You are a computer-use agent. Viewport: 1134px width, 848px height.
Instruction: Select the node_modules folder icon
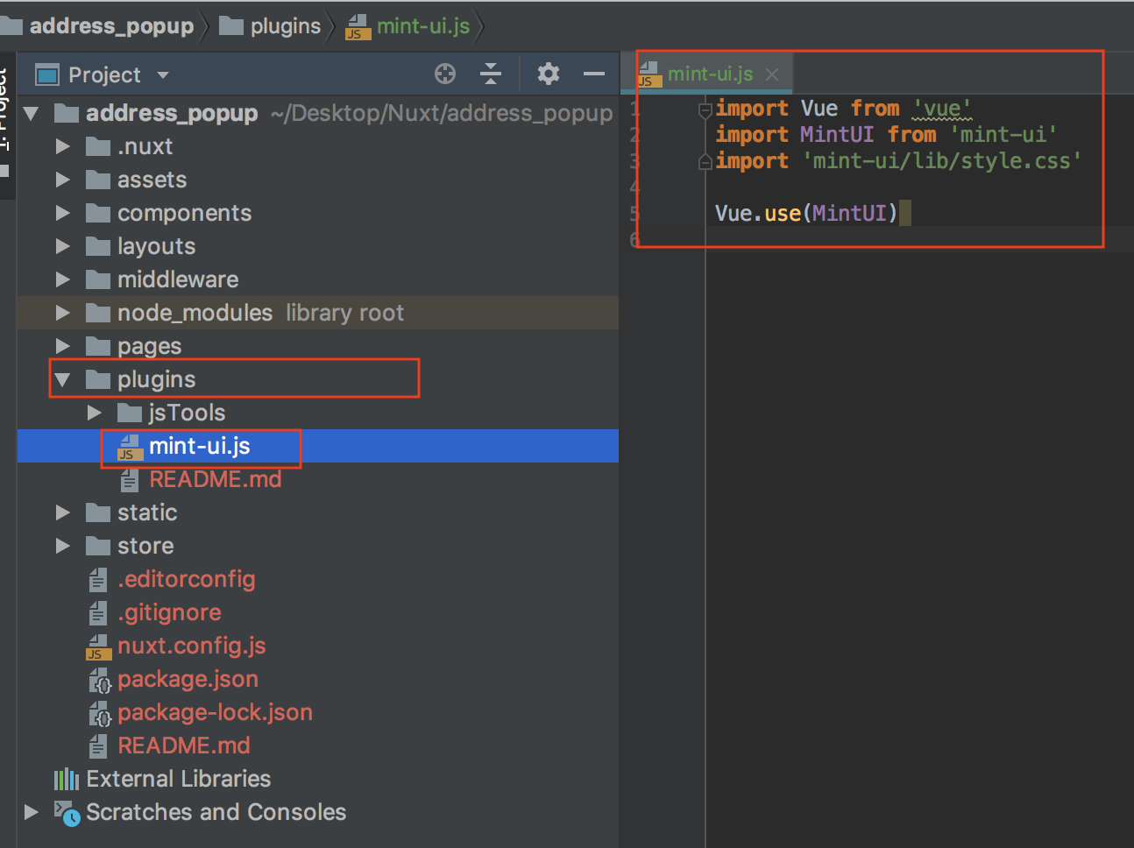coord(98,313)
